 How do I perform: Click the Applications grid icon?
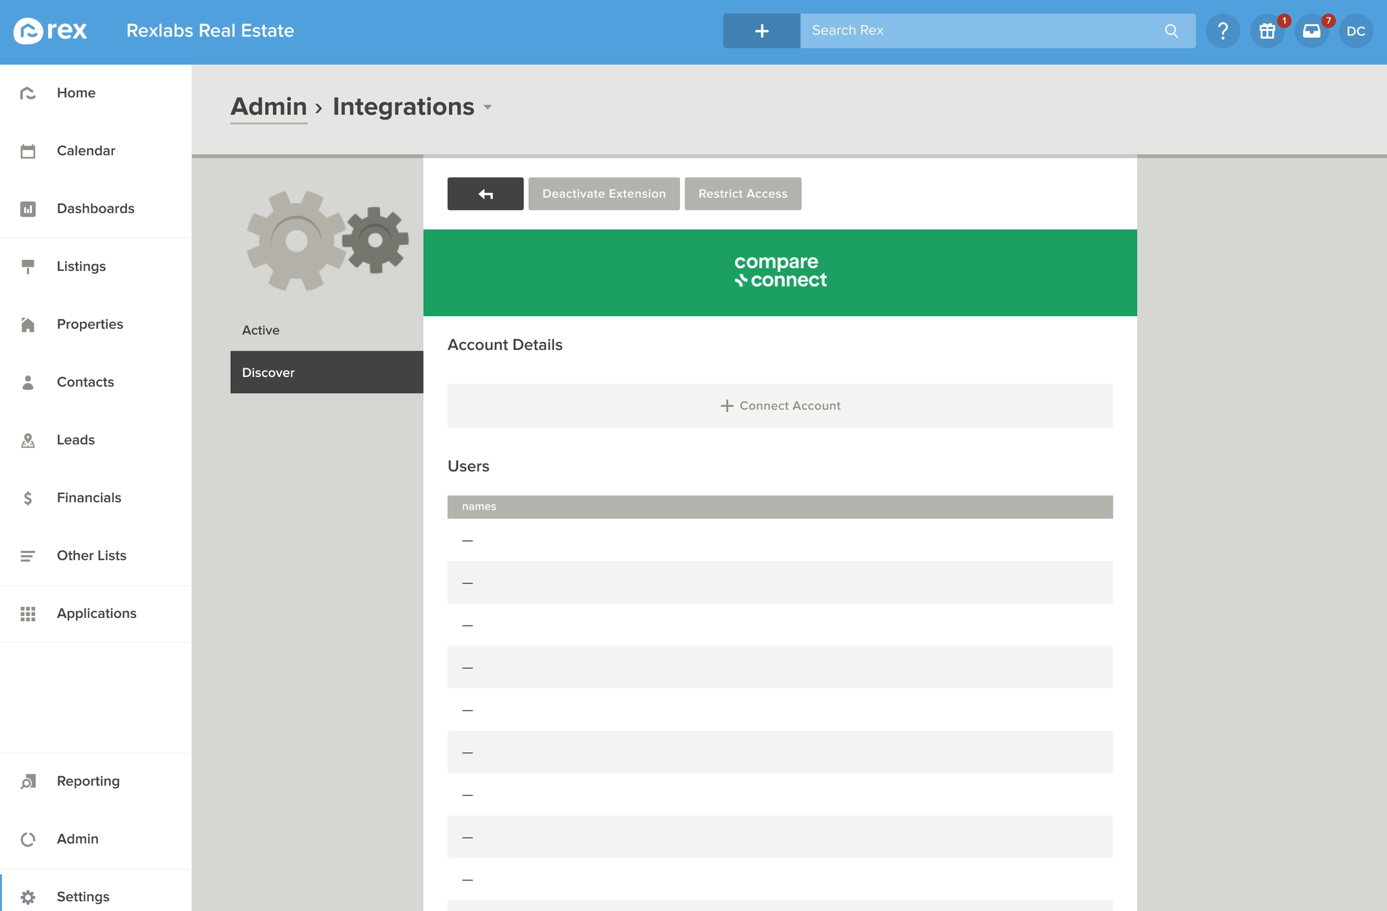pos(28,614)
